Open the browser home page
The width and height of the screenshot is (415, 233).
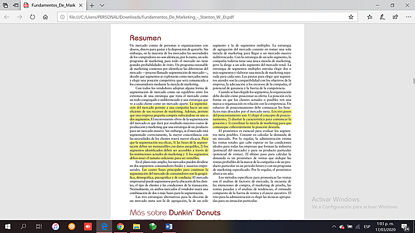pos(45,17)
